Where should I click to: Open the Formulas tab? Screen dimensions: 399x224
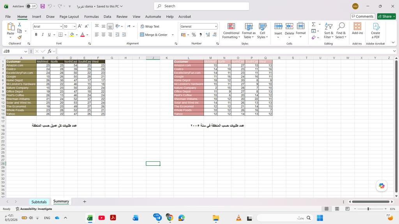[x=91, y=16]
